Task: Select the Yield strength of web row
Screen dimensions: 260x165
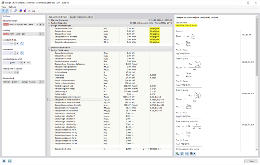Action: 110,86
